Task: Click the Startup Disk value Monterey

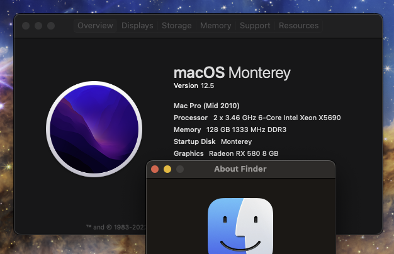Action: tap(237, 142)
